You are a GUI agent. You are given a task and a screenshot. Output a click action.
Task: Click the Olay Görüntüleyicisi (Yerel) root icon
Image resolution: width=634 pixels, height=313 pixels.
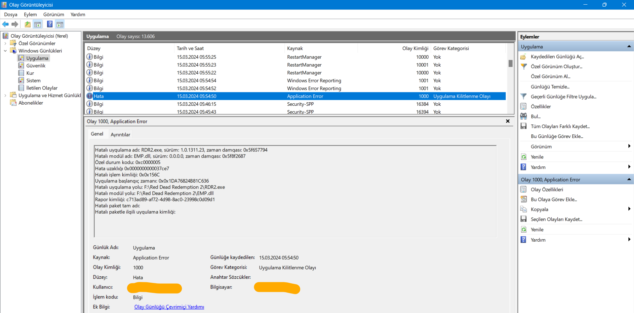pyautogui.click(x=6, y=36)
